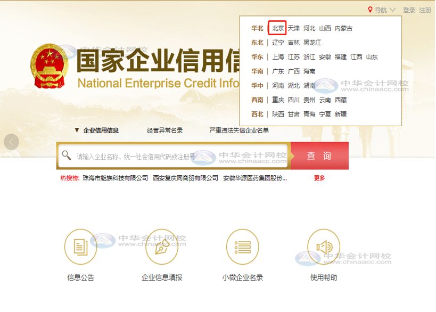The width and height of the screenshot is (436, 312).
Task: Click the 注册 register link
Action: [425, 10]
